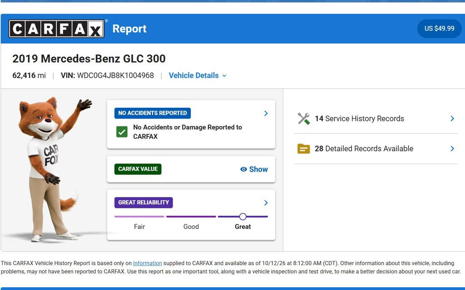Follow the 'information' hyperlink in disclaimer
The image size is (465, 290).
click(x=148, y=263)
